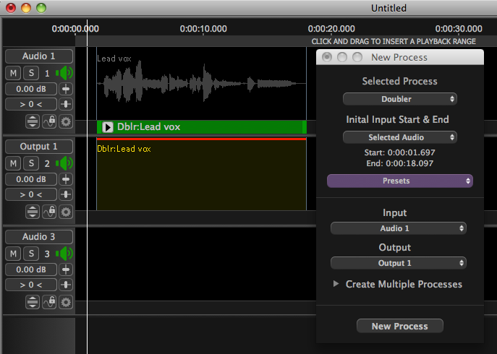Click the green speaker icon on Audio 1

click(66, 73)
